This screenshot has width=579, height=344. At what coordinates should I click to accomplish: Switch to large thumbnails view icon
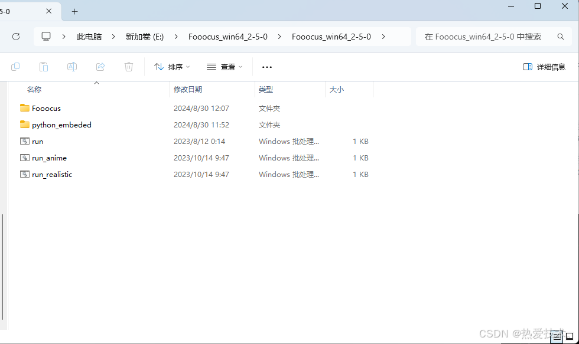pyautogui.click(x=570, y=337)
